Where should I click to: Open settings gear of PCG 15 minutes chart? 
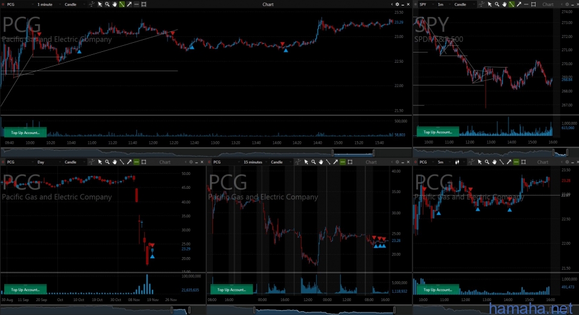coord(397,162)
